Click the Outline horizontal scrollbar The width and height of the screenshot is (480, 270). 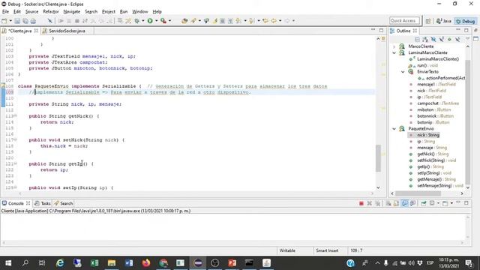click(418, 193)
